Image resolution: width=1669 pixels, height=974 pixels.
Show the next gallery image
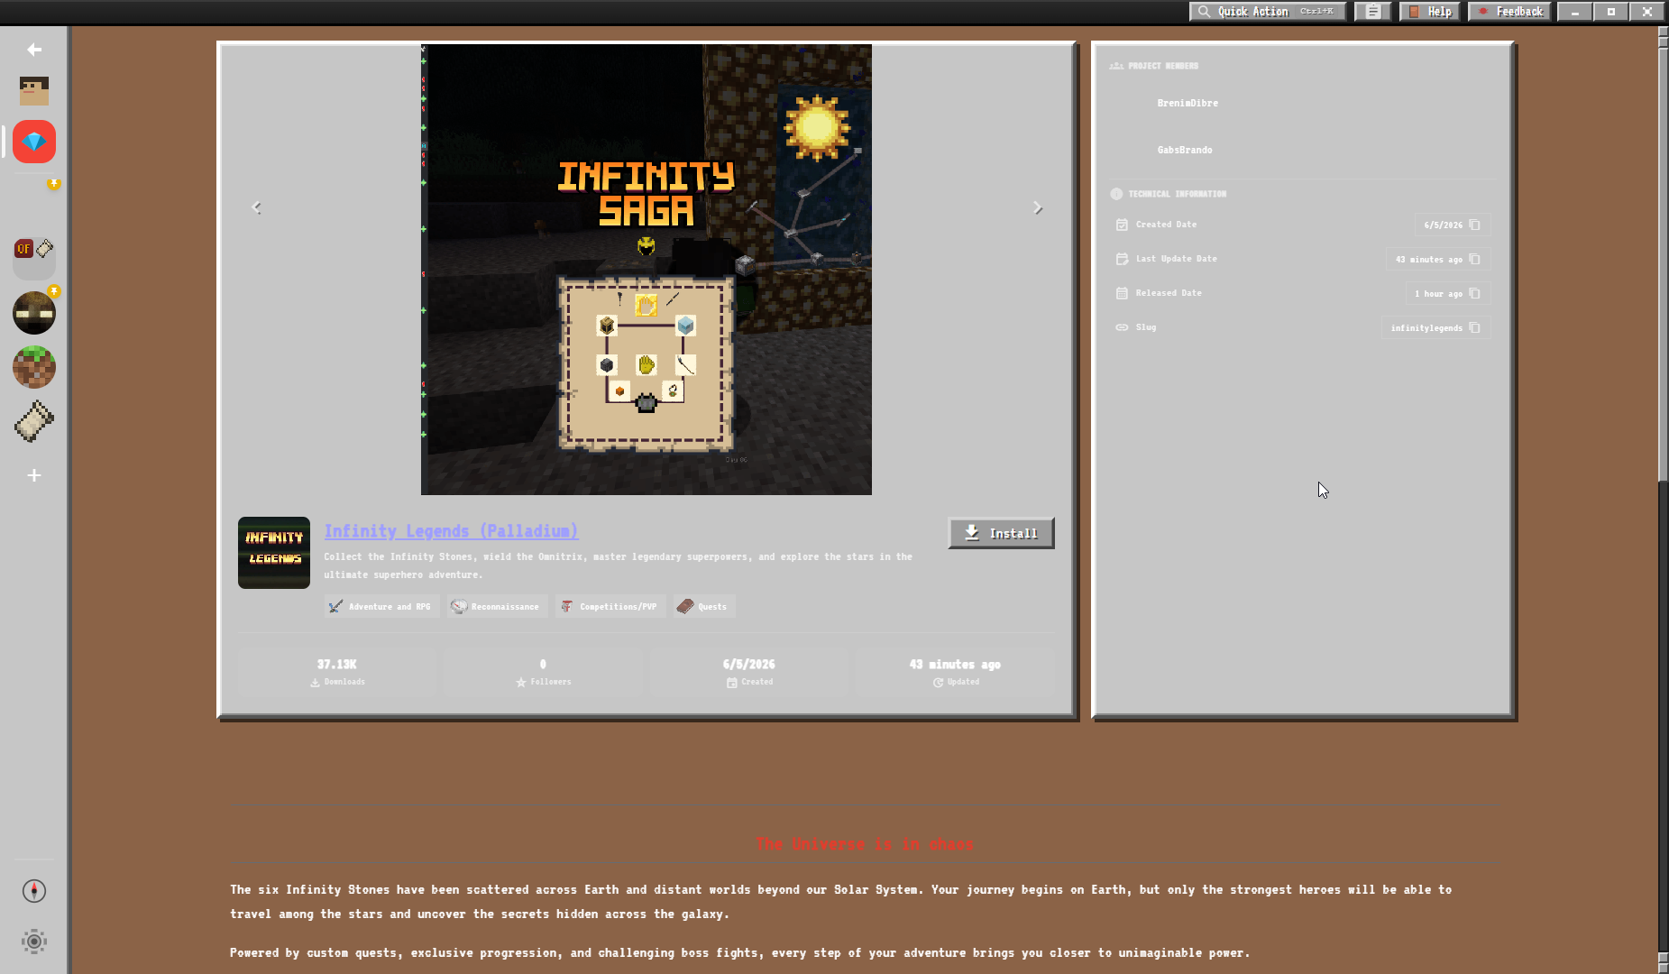(1038, 207)
